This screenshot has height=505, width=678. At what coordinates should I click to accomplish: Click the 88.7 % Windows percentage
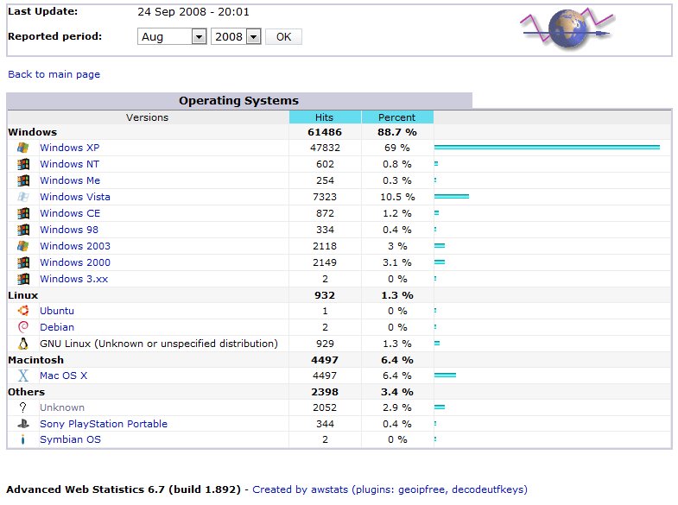tap(397, 132)
